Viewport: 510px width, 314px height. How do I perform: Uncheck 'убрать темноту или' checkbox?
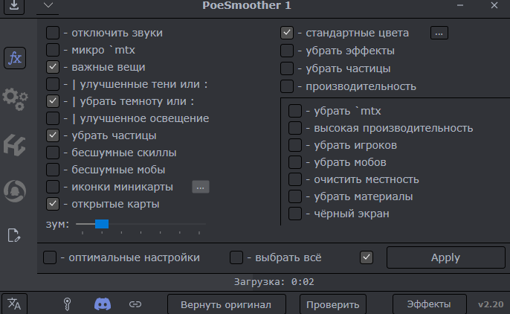pyautogui.click(x=53, y=101)
